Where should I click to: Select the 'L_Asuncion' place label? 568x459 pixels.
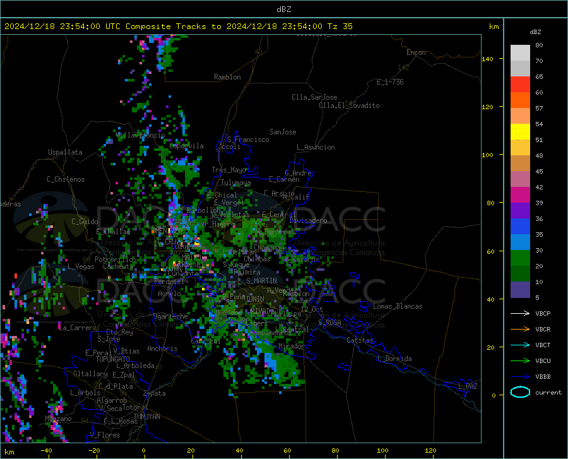pos(316,147)
